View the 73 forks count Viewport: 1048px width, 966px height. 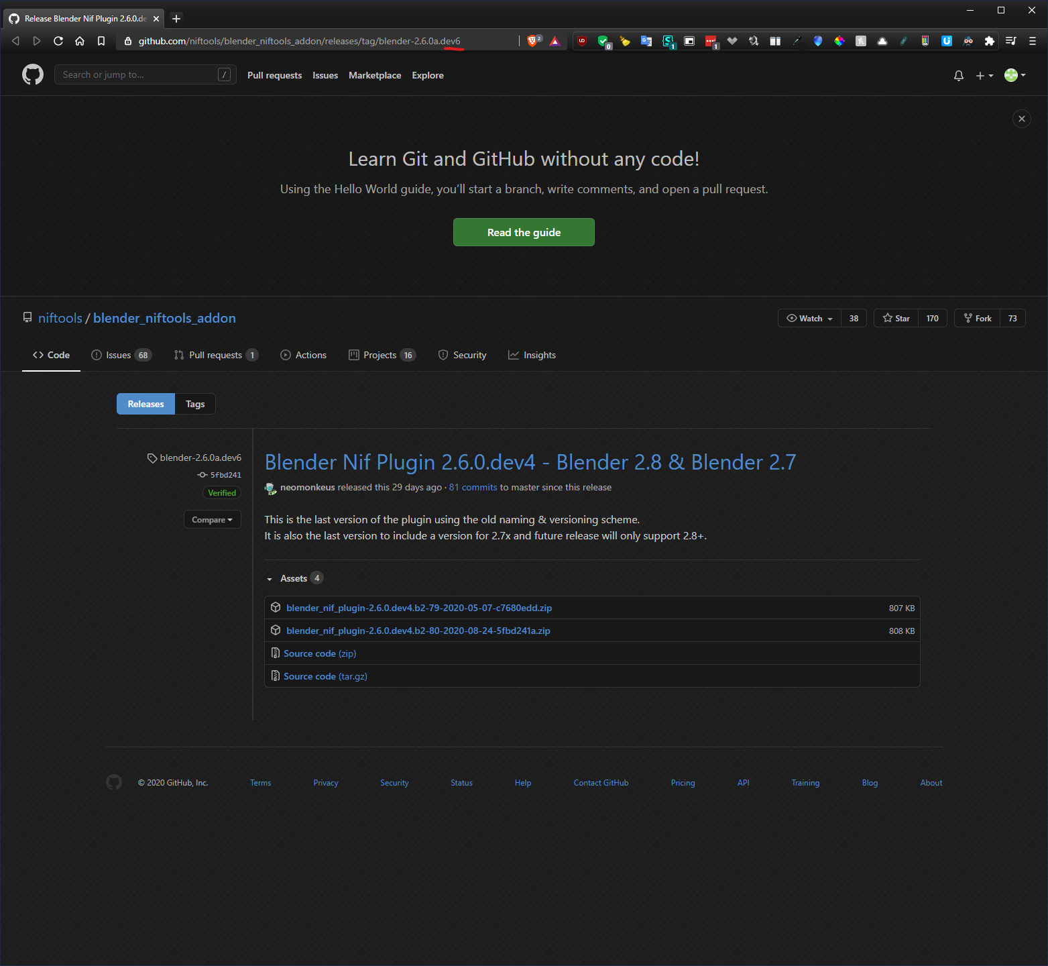1012,318
